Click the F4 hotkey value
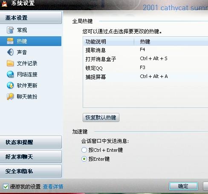 click(142, 49)
